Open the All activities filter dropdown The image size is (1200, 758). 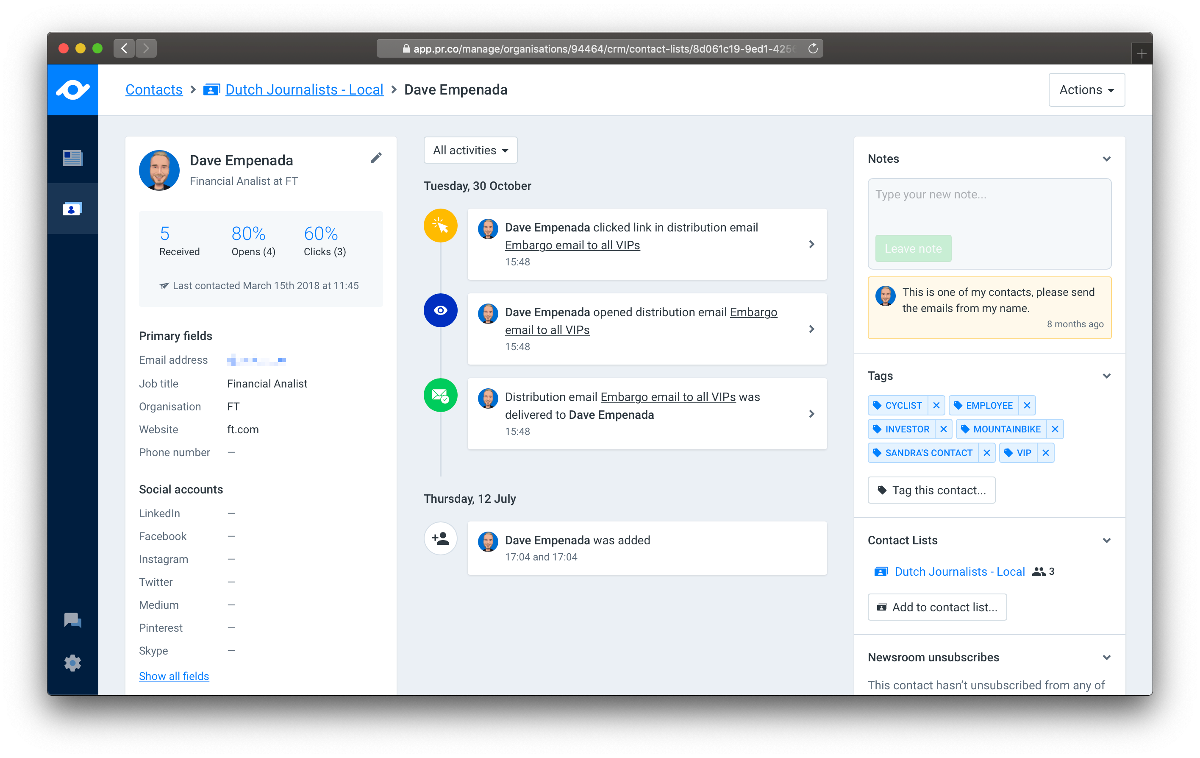tap(470, 150)
